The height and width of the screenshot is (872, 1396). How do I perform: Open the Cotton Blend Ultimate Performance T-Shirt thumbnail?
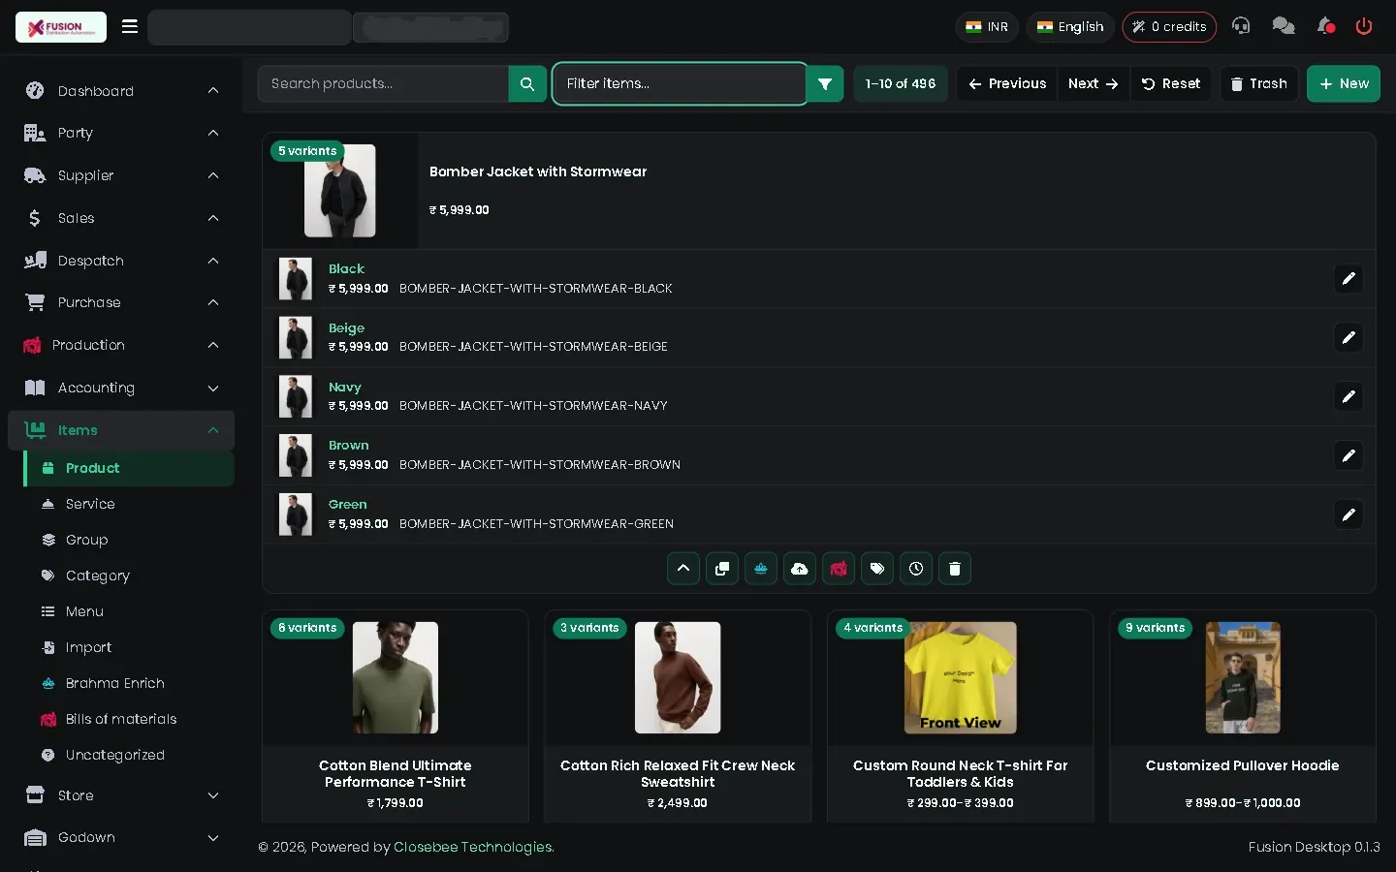[x=396, y=677]
